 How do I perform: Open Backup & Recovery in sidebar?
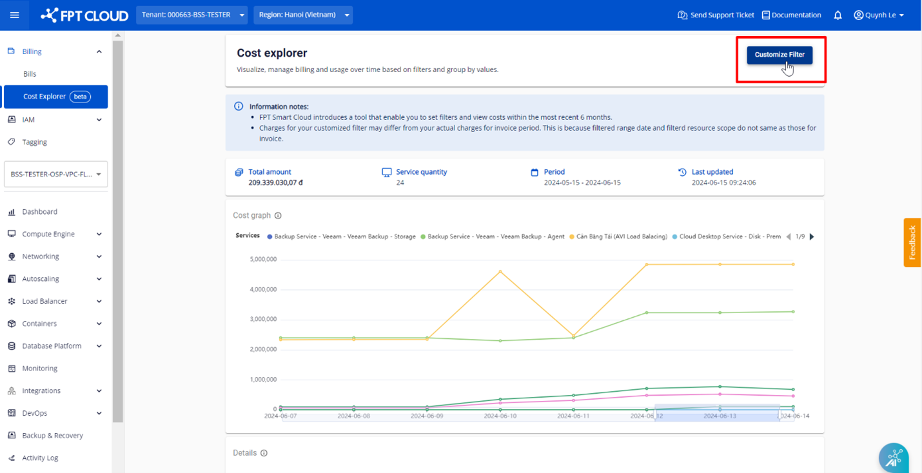(52, 436)
